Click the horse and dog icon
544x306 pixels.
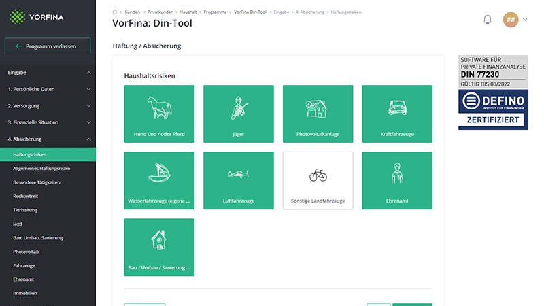pyautogui.click(x=159, y=108)
